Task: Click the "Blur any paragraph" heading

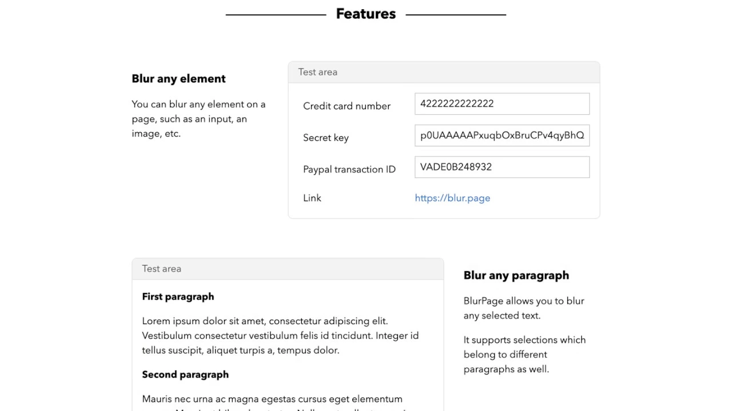Action: pos(516,275)
